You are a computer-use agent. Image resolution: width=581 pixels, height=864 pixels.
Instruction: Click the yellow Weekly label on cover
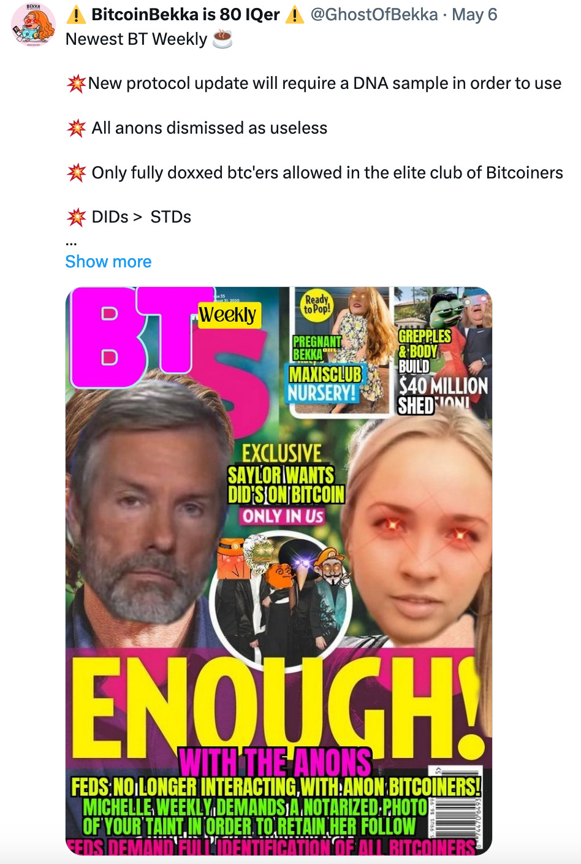228,315
